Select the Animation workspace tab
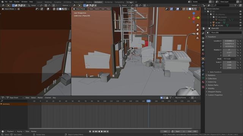243x136 pixels. pos(98,2)
